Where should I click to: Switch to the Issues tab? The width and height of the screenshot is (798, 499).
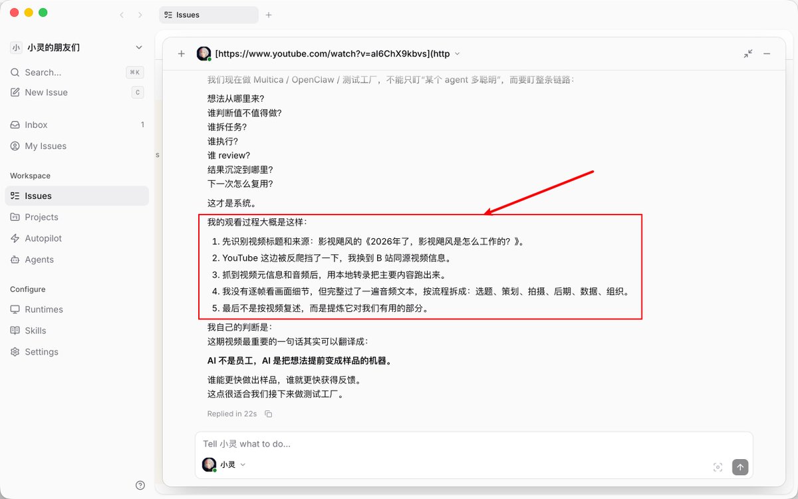click(x=209, y=15)
